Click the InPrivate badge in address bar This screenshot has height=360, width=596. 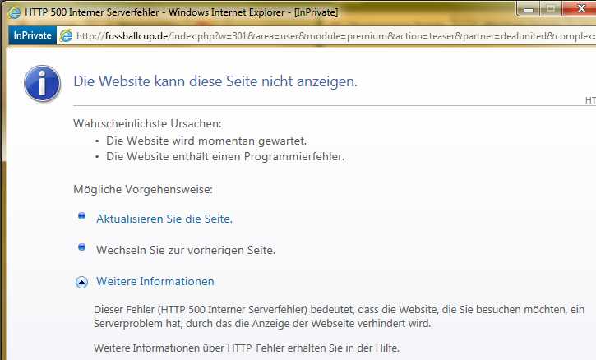click(32, 36)
